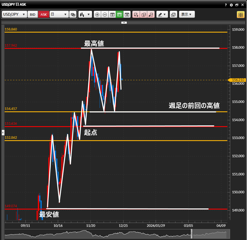Open the USD/JPY currency pair dropdown
Image resolution: width=247 pixels, height=240 pixels.
tap(14, 14)
